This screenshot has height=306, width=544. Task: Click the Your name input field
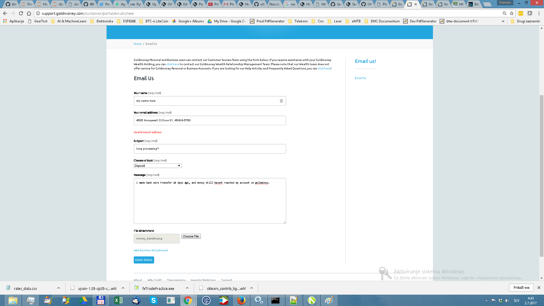pos(210,101)
